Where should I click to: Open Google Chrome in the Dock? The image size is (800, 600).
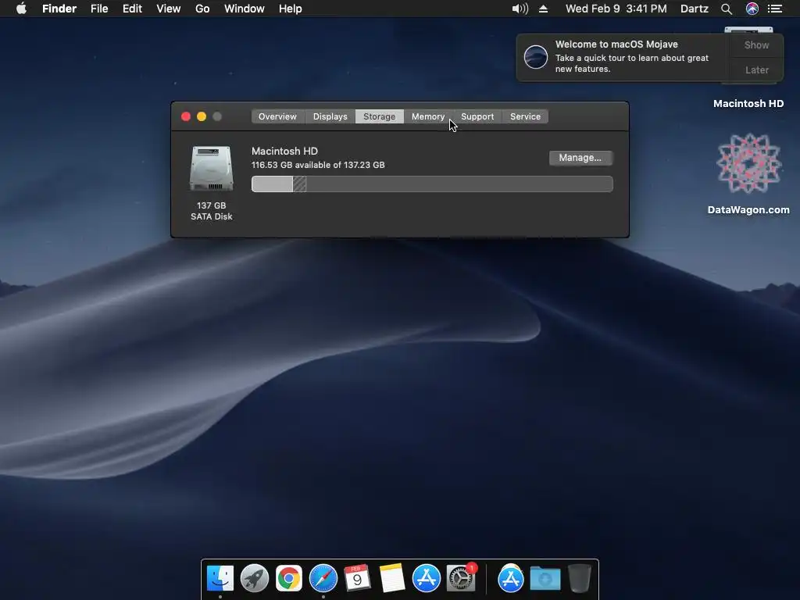(289, 579)
